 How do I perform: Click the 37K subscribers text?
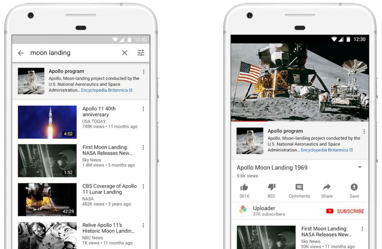[x=269, y=214]
